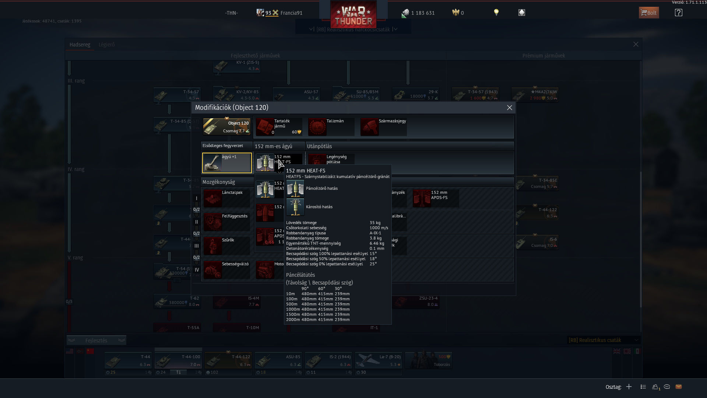Switch to the Légierő tab
Screen dimensions: 707x398
[x=106, y=45]
